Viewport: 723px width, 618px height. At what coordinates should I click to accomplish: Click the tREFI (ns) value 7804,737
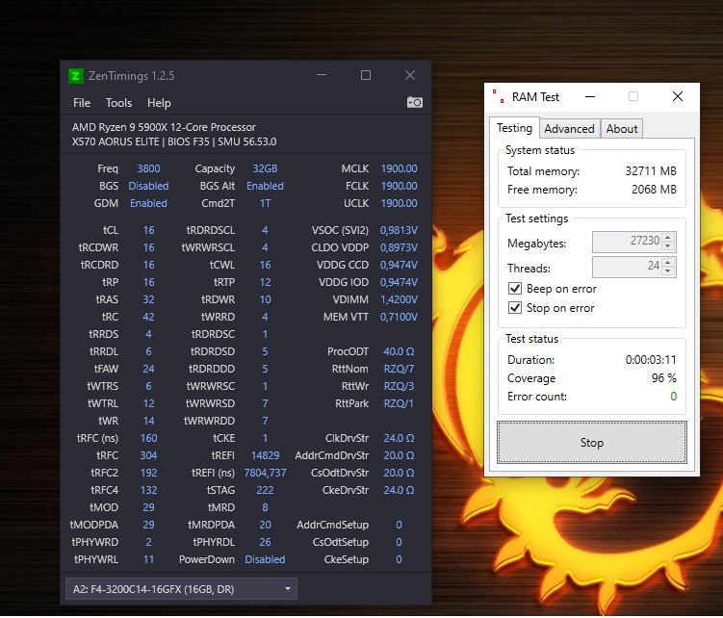265,473
